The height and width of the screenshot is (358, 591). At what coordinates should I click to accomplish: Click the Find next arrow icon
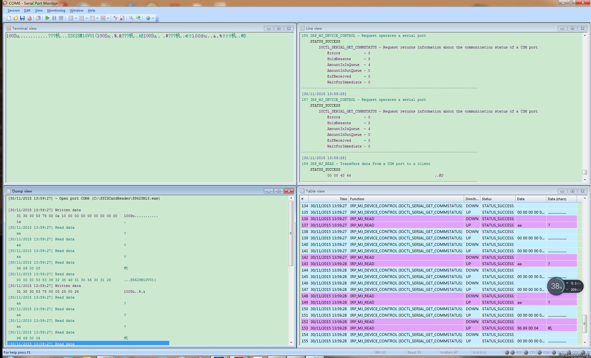pos(139,18)
